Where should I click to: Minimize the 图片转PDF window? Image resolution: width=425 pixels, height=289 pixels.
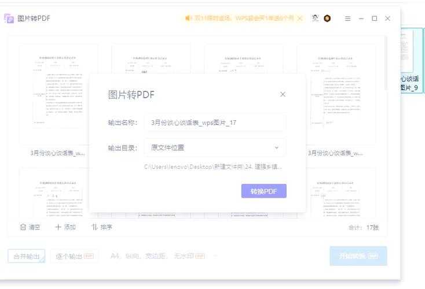point(361,18)
